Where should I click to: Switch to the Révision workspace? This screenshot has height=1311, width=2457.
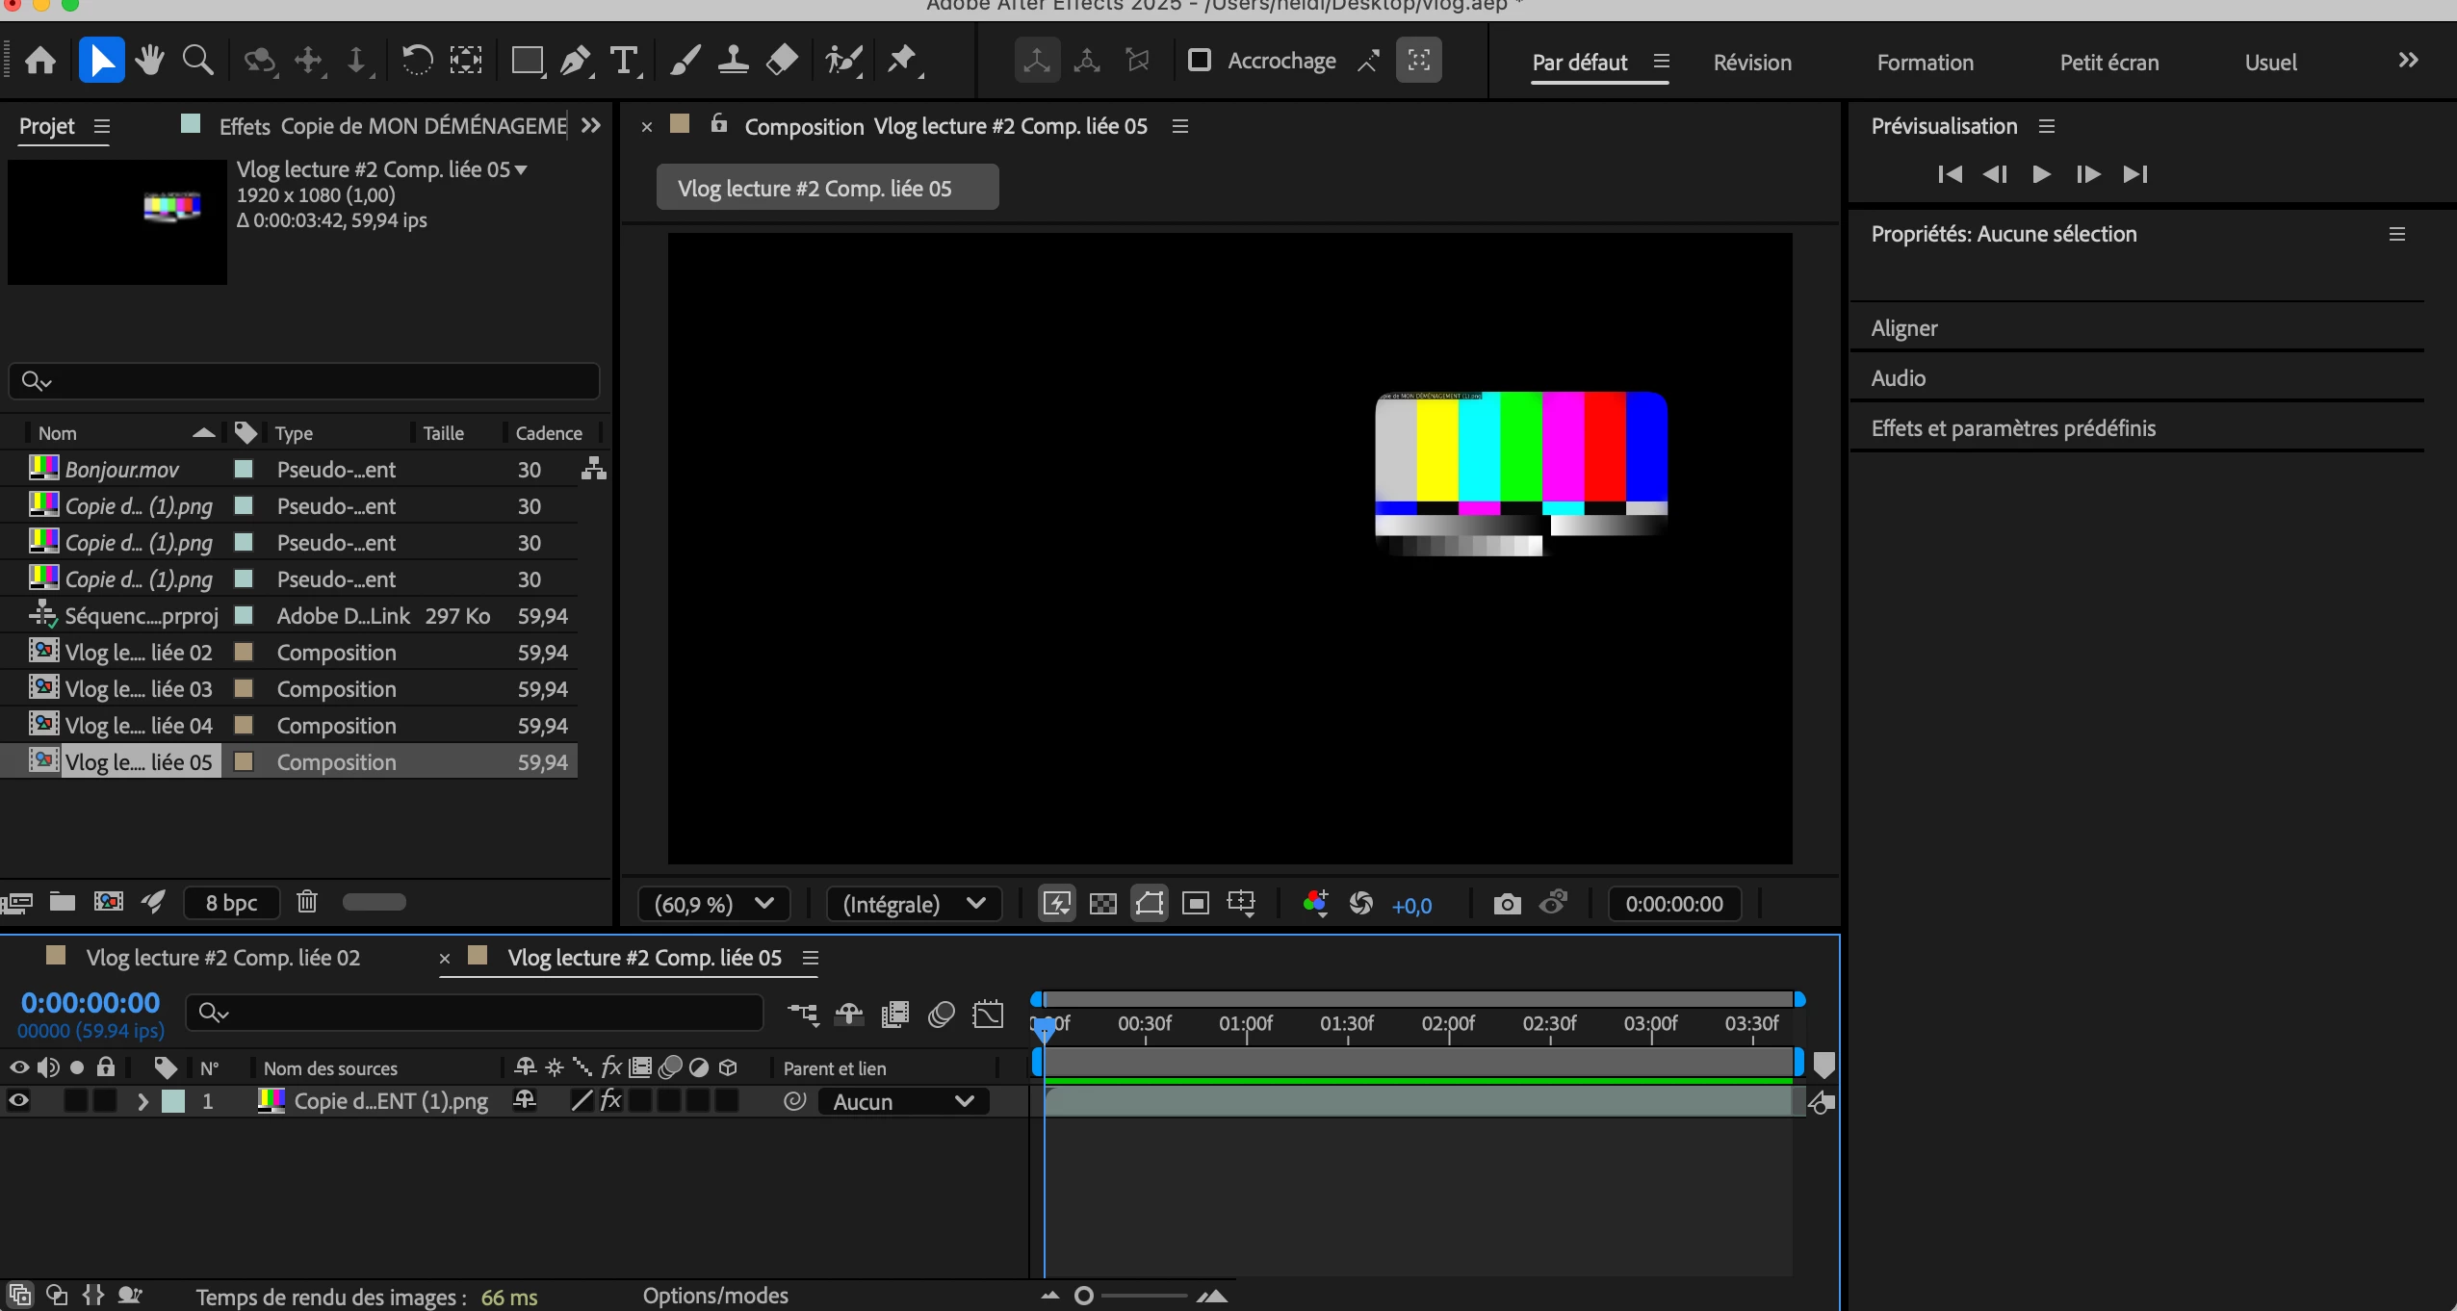(1752, 63)
